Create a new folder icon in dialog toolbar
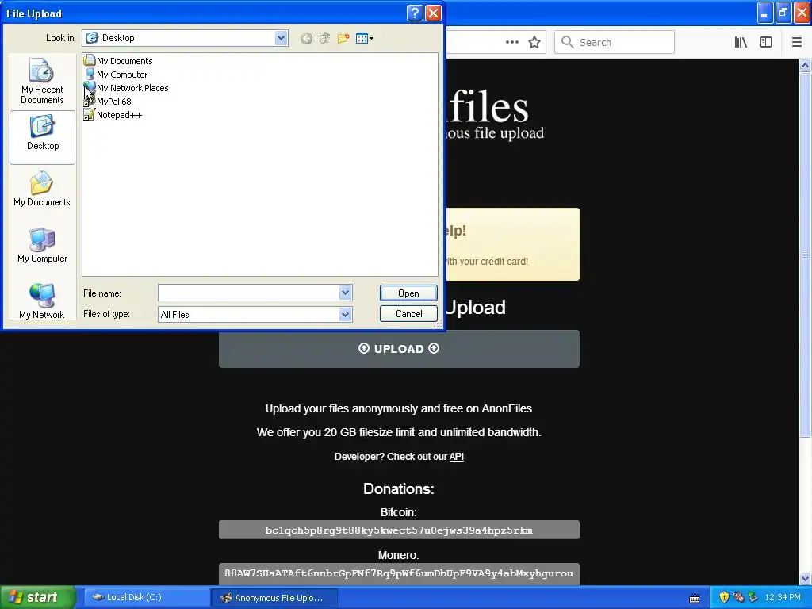 [x=343, y=38]
